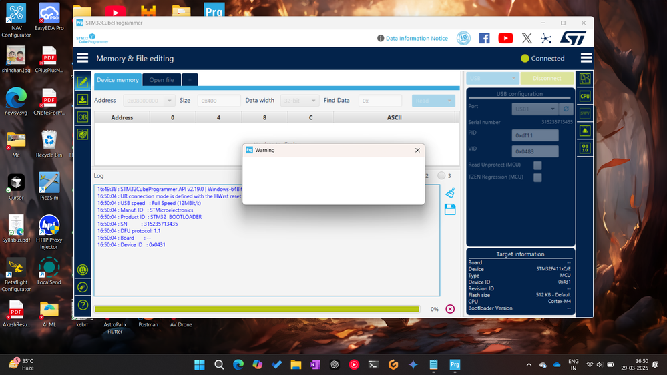Open PicaSim desktop shortcut

[x=49, y=185]
